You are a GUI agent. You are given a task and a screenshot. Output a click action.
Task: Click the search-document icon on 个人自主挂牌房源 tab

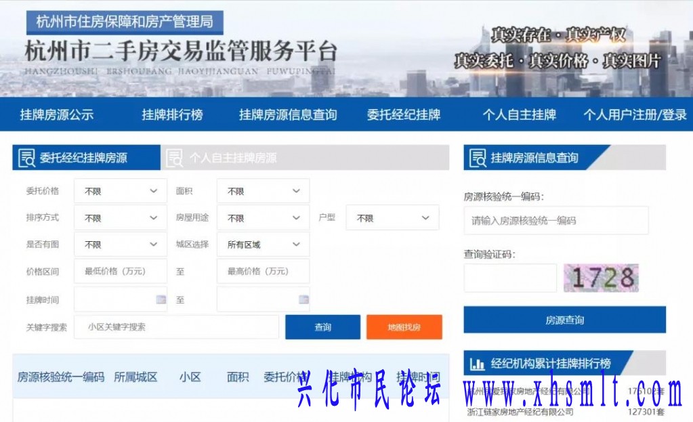(x=174, y=158)
